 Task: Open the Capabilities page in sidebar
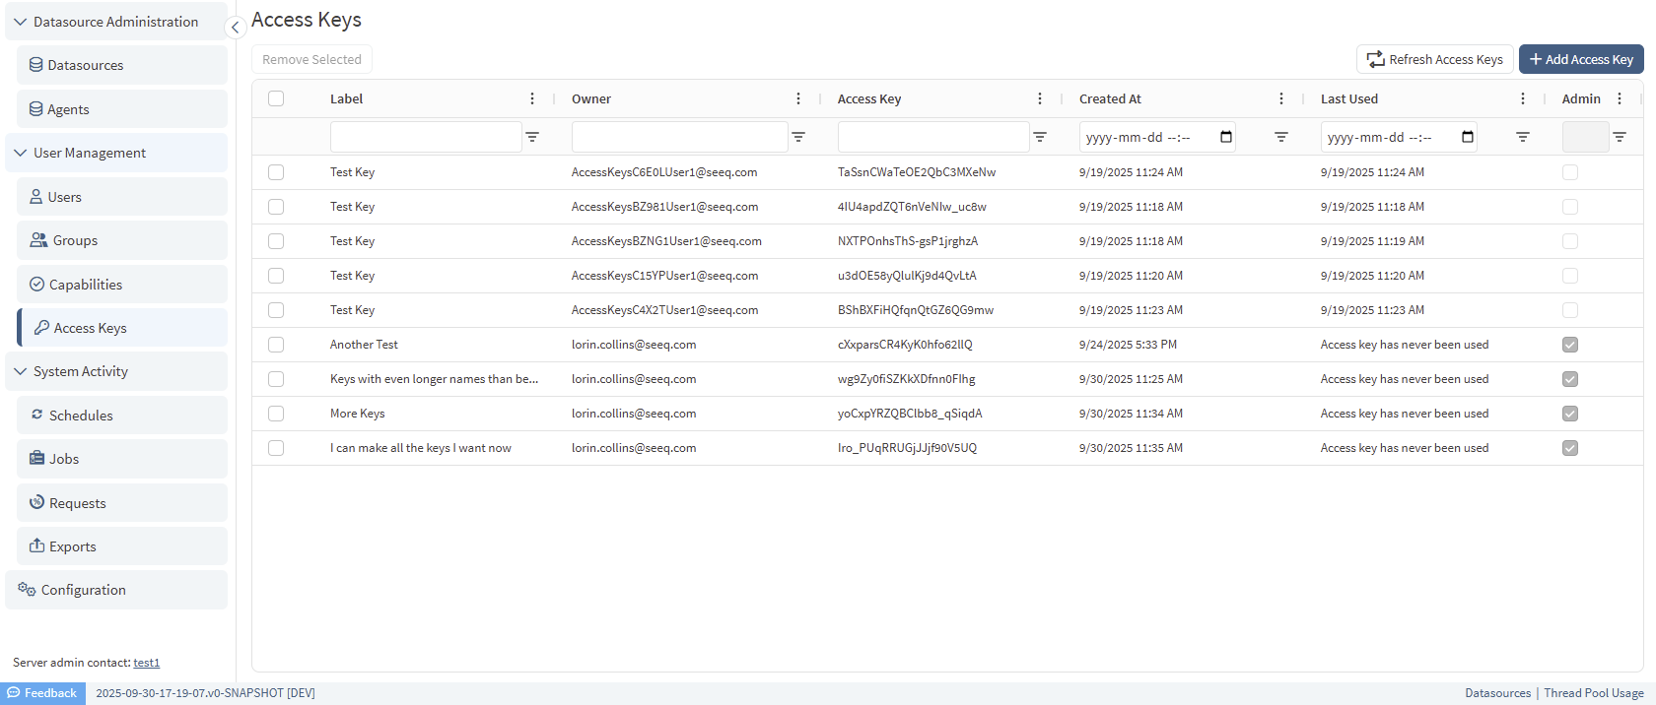(86, 285)
